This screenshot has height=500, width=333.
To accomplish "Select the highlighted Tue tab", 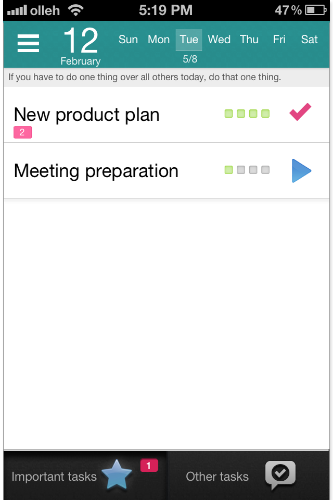I will [189, 40].
